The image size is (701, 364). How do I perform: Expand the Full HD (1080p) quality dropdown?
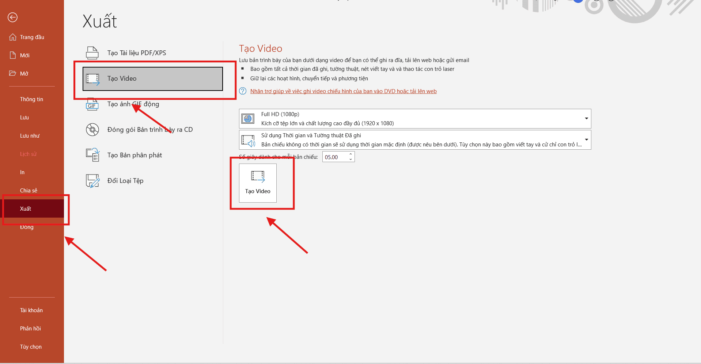586,119
